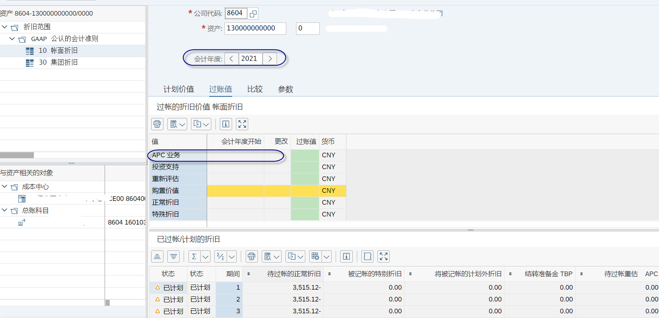Viewport: 659px width, 318px height.
Task: Select depreciation area 10 帐面折旧
Action: [58, 51]
